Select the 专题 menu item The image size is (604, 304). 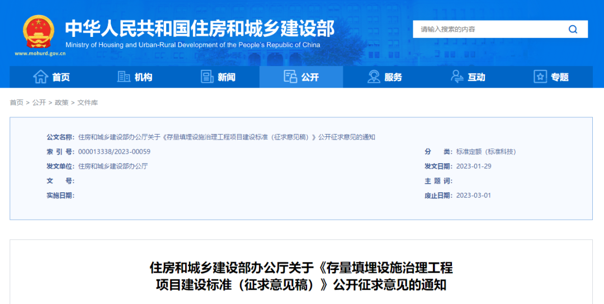559,78
